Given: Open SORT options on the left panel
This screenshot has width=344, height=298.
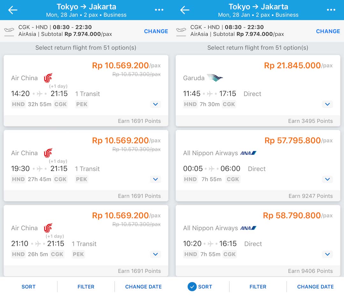Looking at the screenshot, I should pos(28,287).
